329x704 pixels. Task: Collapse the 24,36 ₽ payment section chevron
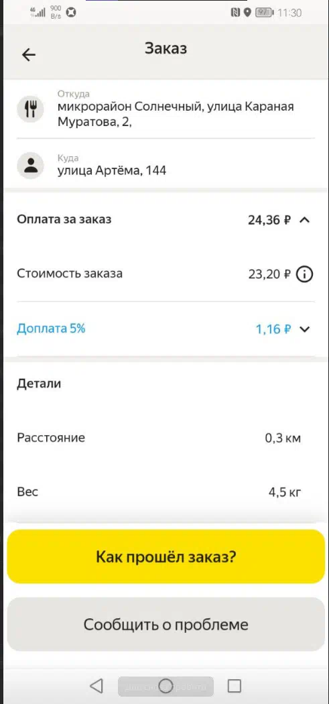(x=305, y=220)
